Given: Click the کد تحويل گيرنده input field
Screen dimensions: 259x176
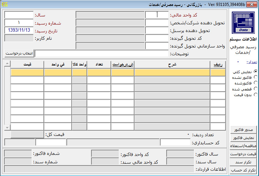Looking at the screenshot, I should [x=157, y=38].
